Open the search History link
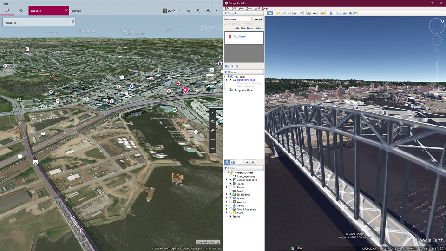This screenshot has width=446, height=251. coord(259,28)
